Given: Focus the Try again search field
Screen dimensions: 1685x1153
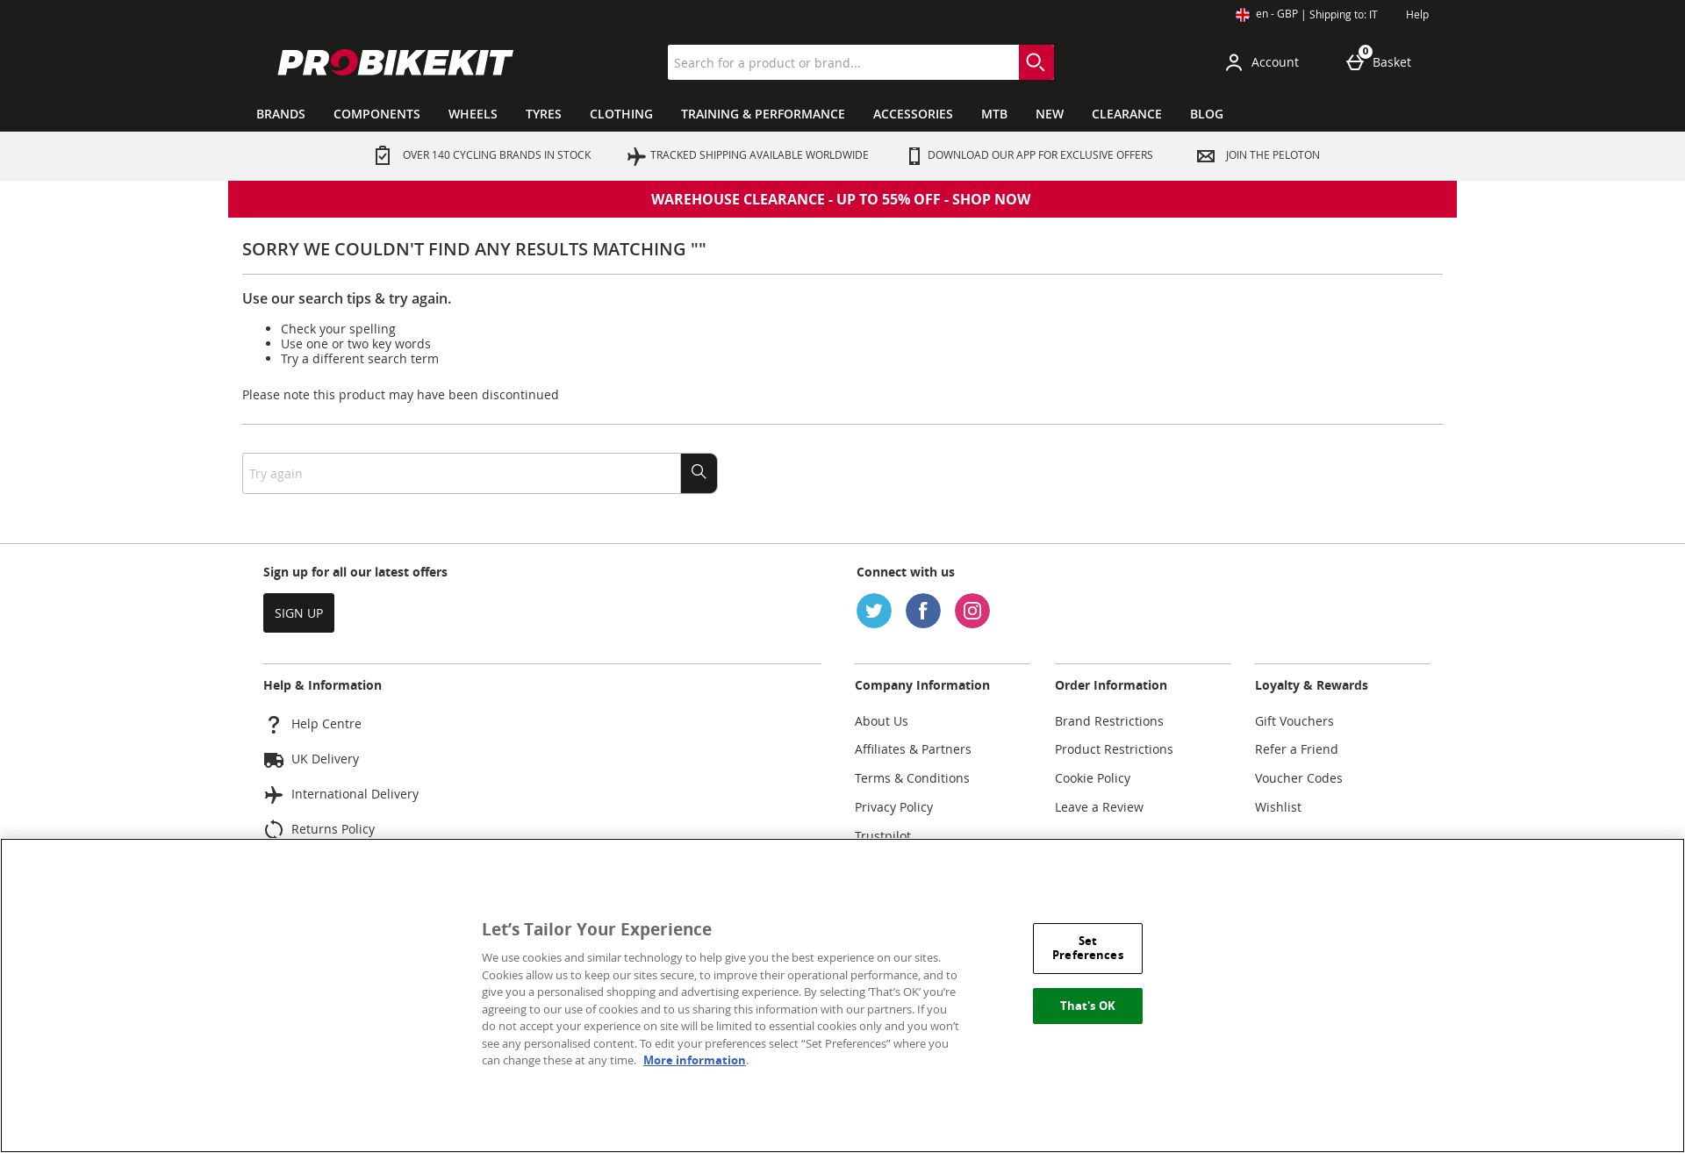Looking at the screenshot, I should (x=462, y=473).
